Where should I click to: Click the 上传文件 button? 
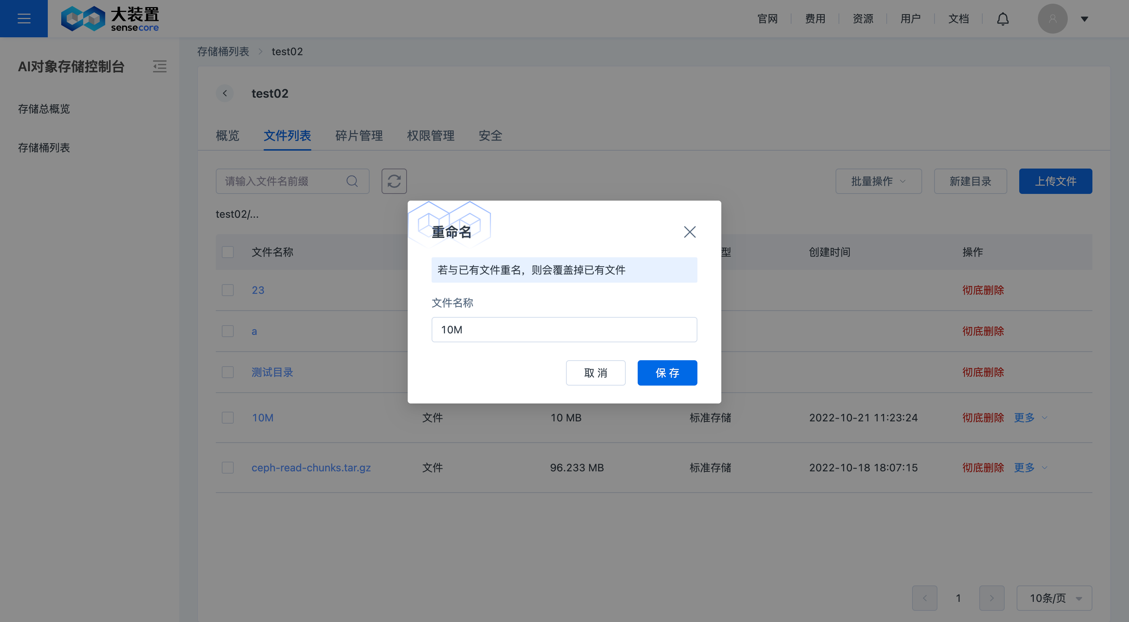1055,181
